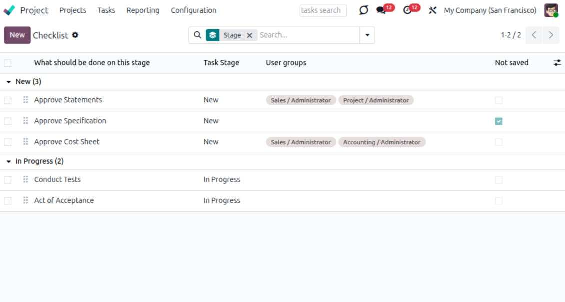Toggle Not saved checkbox for Approve Specification

coord(498,121)
